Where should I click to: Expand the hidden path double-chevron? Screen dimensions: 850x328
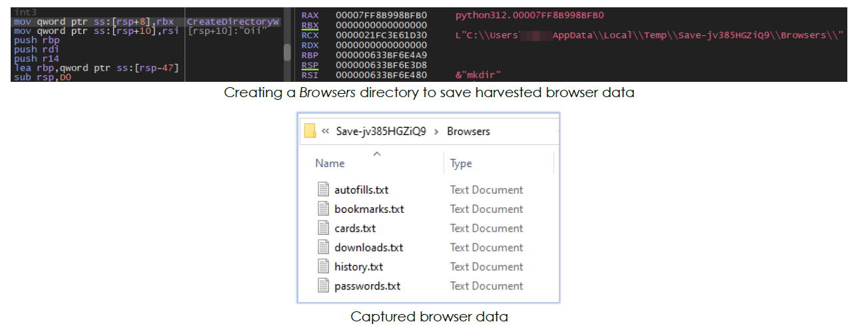(x=326, y=131)
